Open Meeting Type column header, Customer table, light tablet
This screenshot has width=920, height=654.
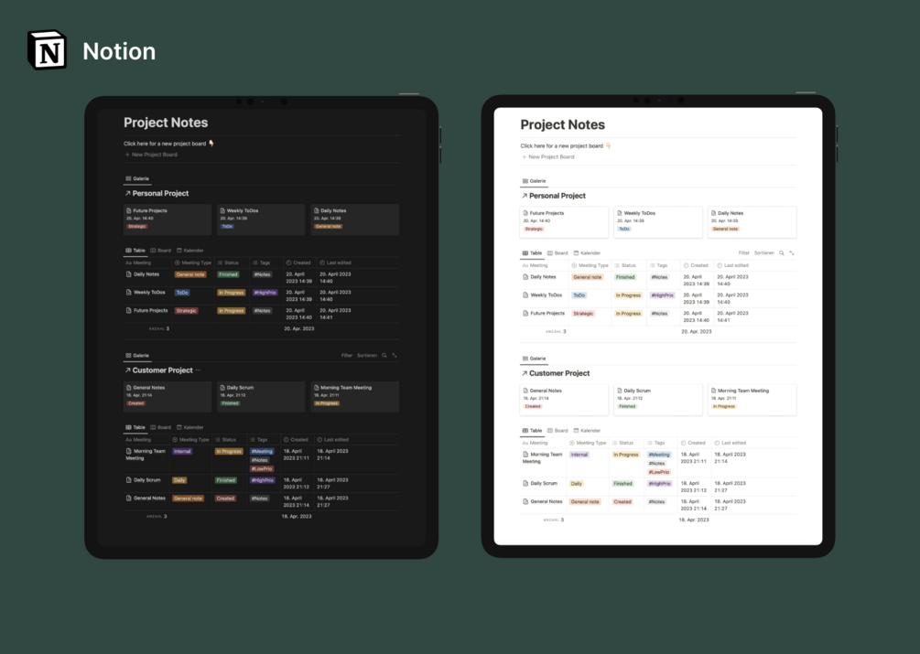point(588,443)
